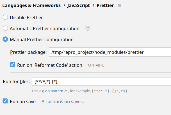Focus the Prettier package path field
The width and height of the screenshot is (171, 115).
tap(110, 52)
